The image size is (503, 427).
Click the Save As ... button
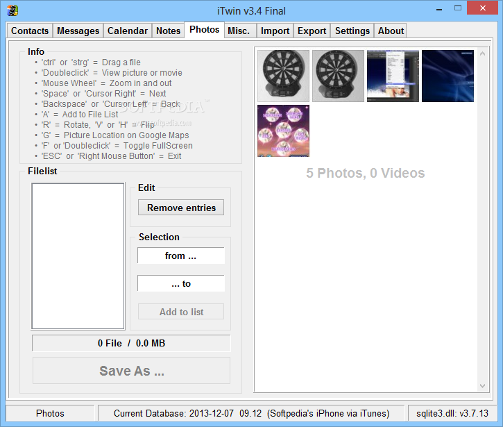point(131,371)
